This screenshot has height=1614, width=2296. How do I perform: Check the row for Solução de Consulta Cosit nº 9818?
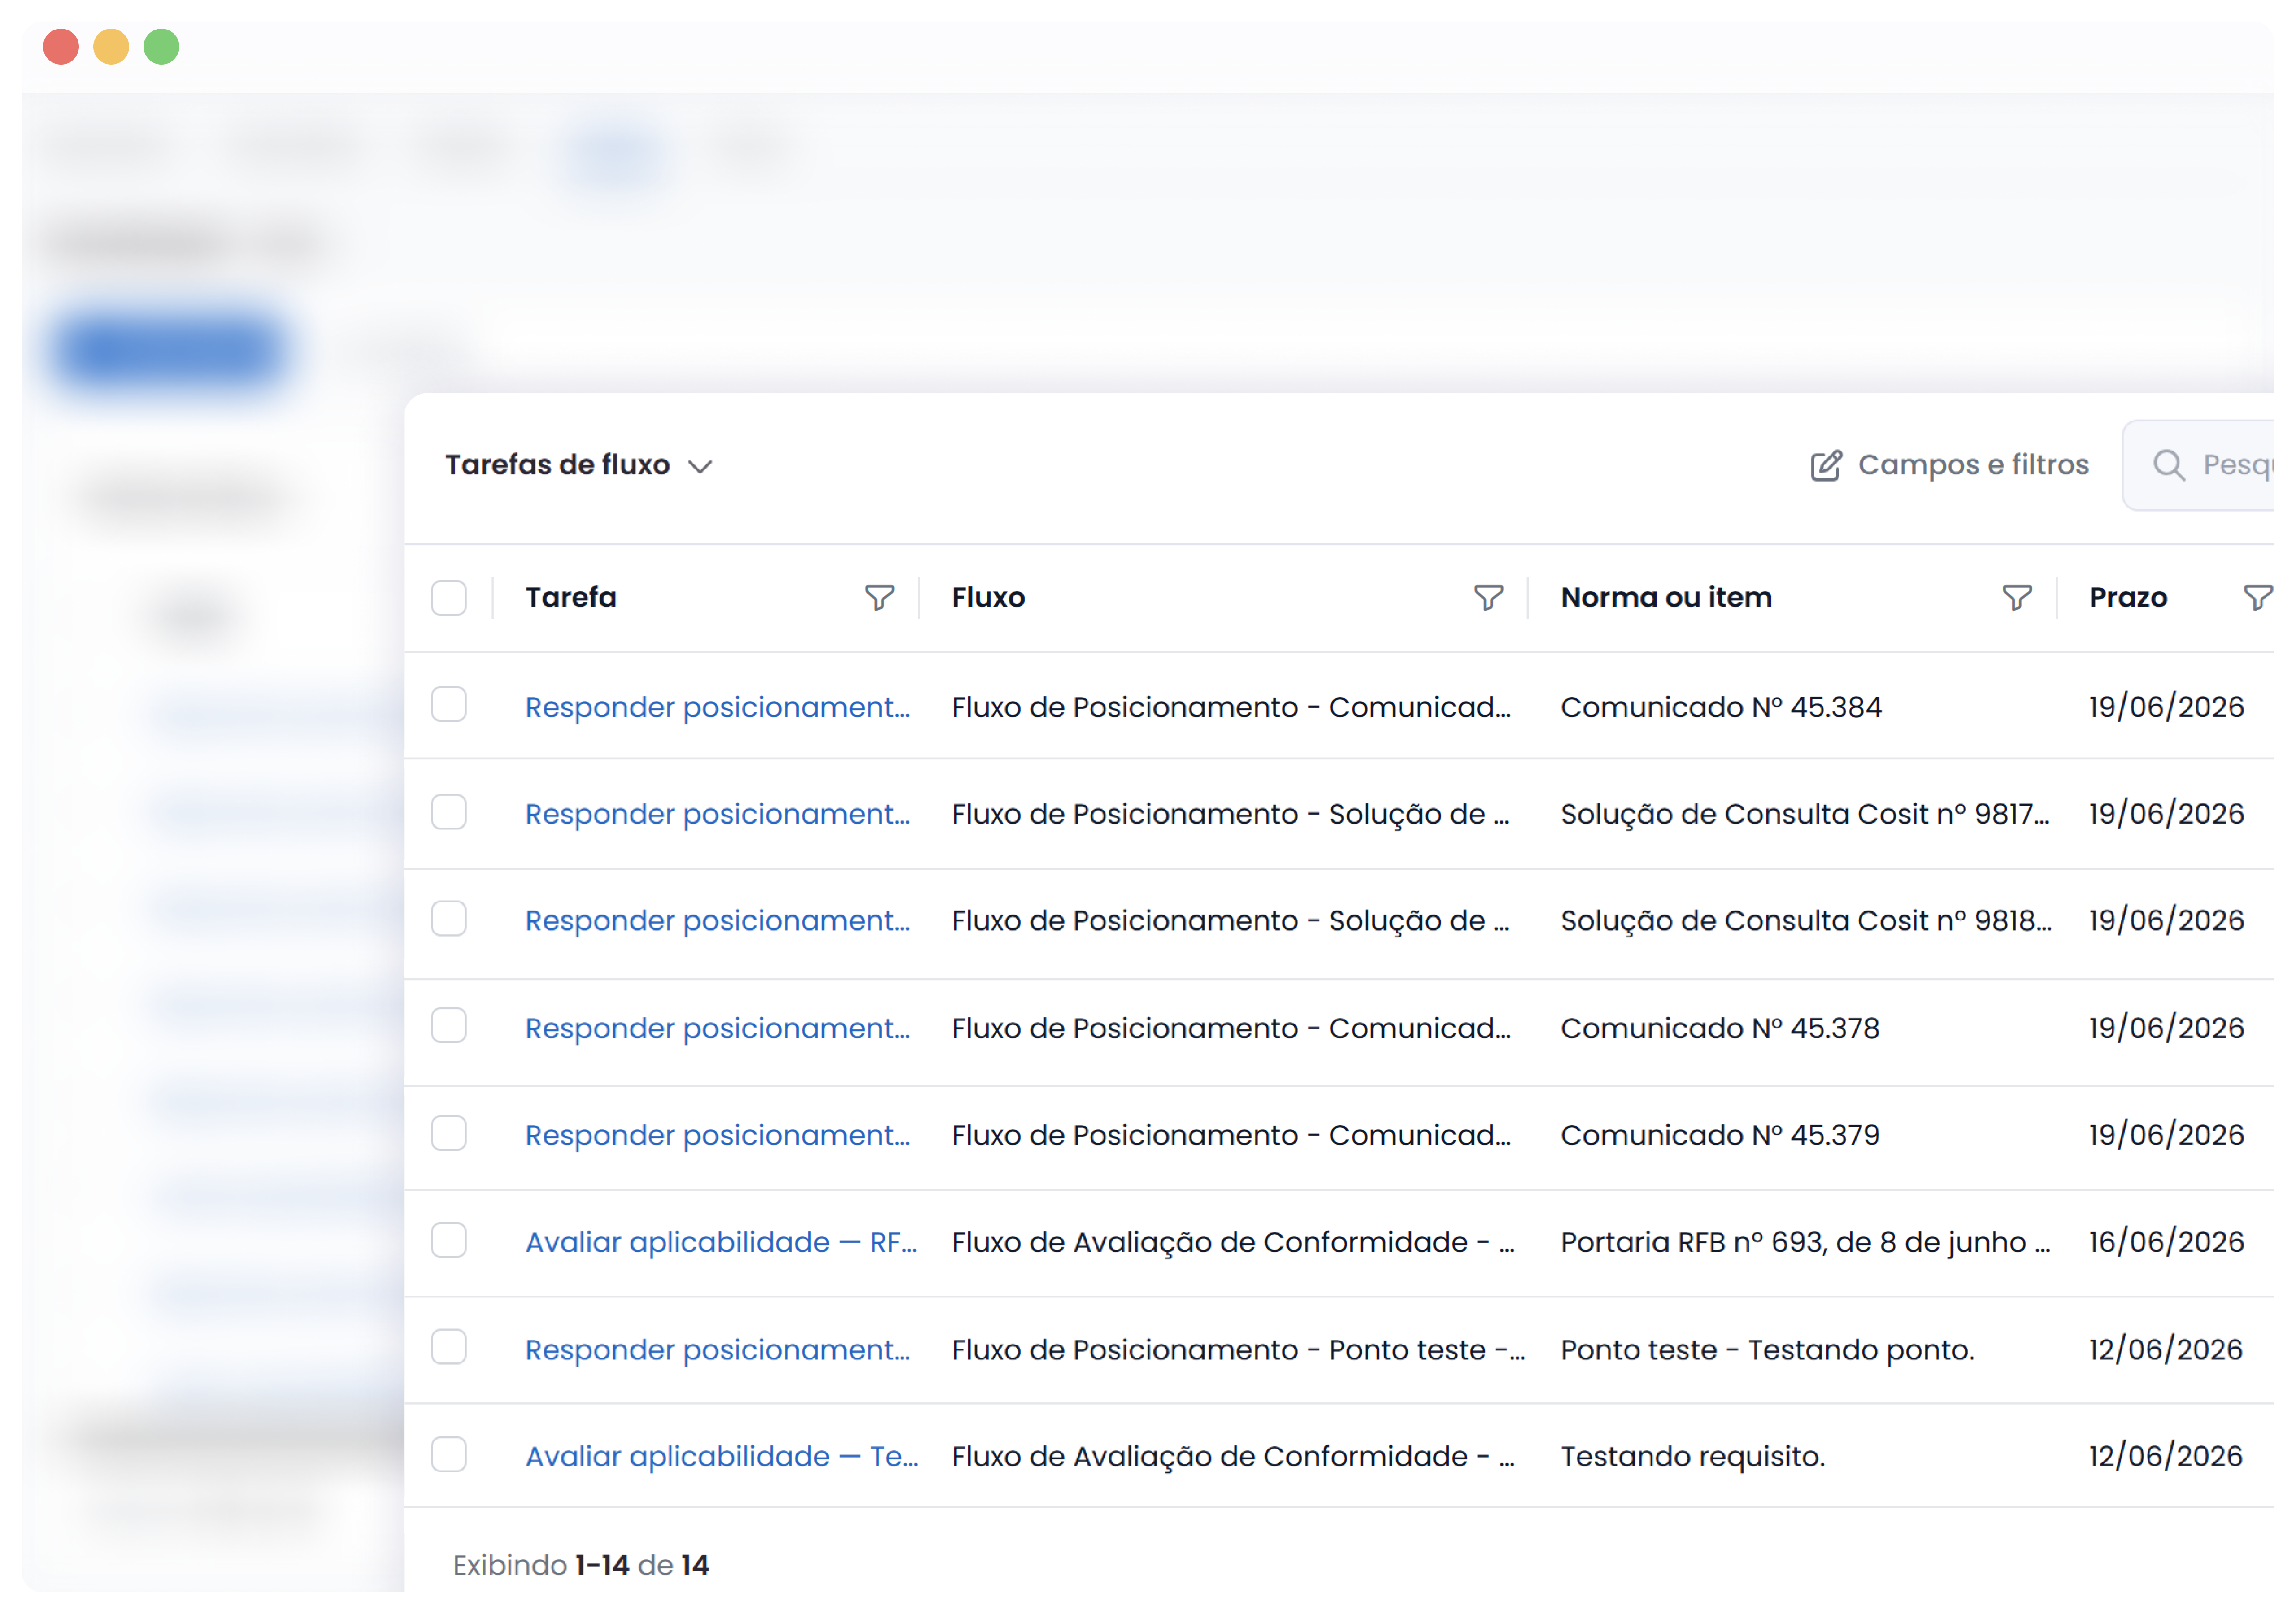[x=448, y=919]
